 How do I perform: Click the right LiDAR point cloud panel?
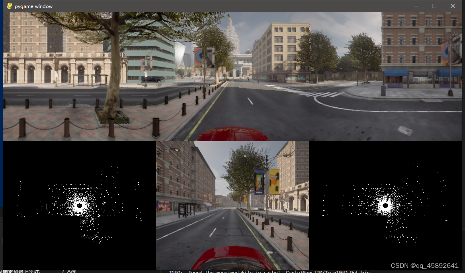(385, 205)
